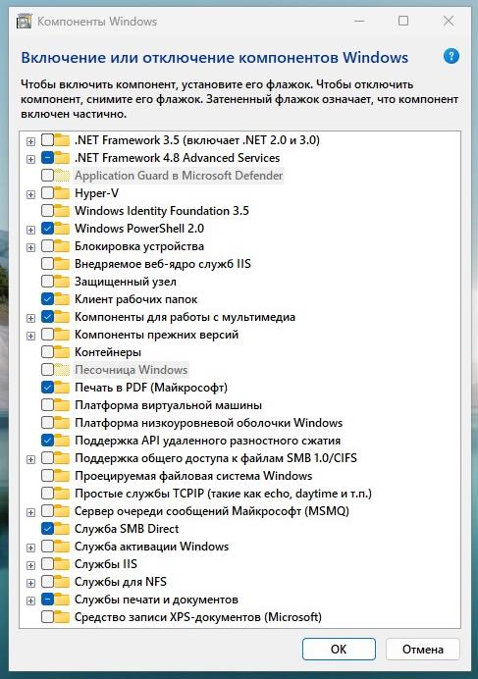478x679 pixels.
Task: Uncheck Windows PowerShell 2.0
Action: (x=48, y=229)
